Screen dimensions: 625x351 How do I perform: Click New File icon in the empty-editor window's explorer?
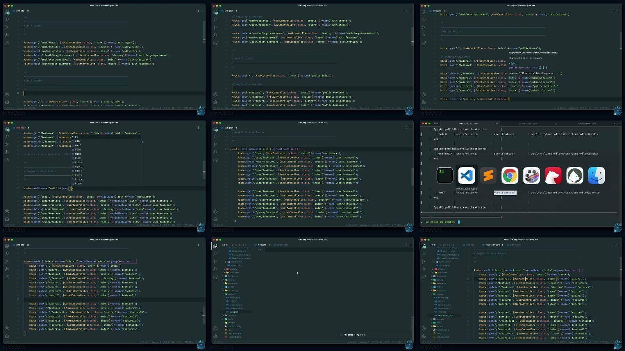(232, 245)
